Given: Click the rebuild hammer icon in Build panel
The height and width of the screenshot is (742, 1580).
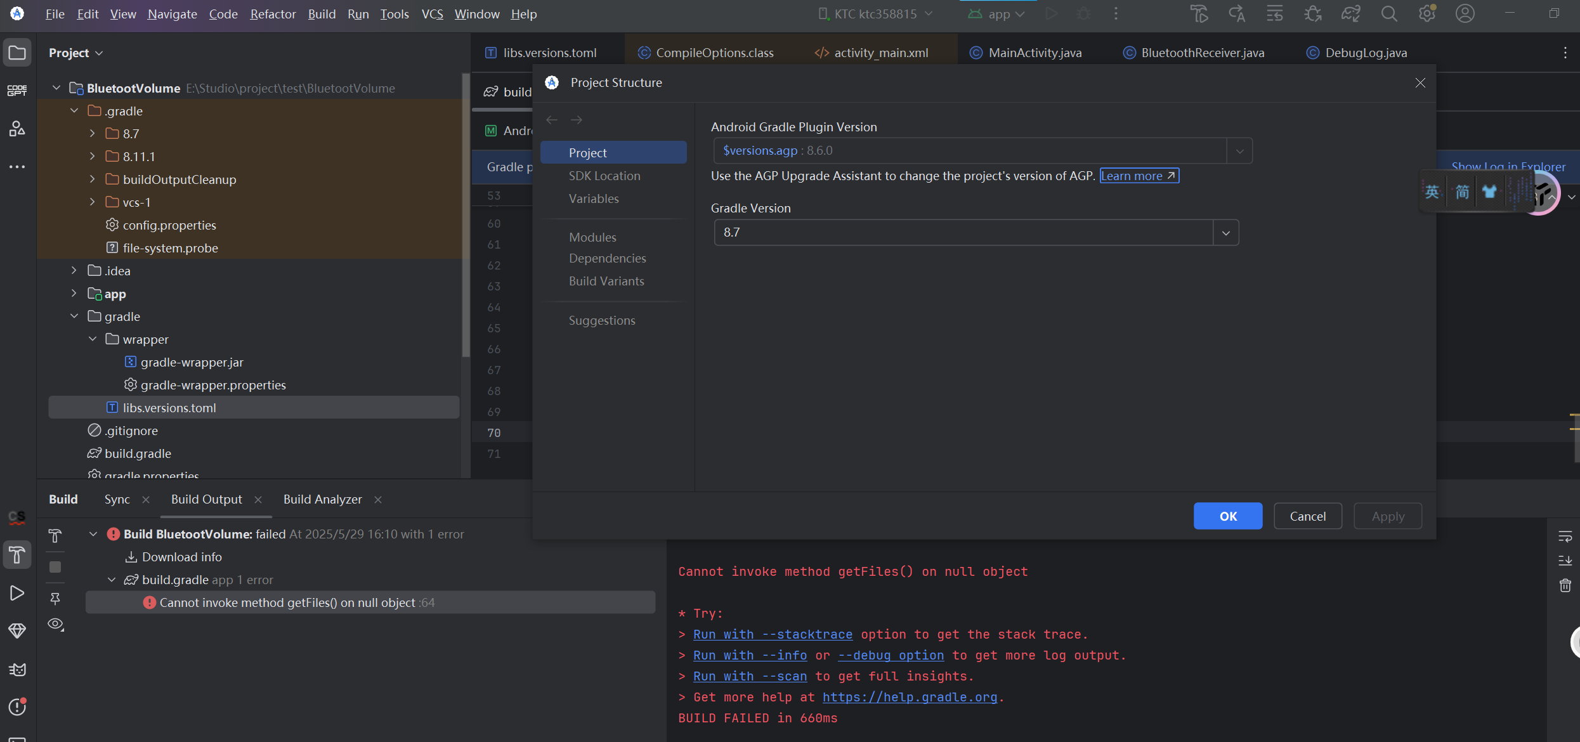Looking at the screenshot, I should click(55, 536).
